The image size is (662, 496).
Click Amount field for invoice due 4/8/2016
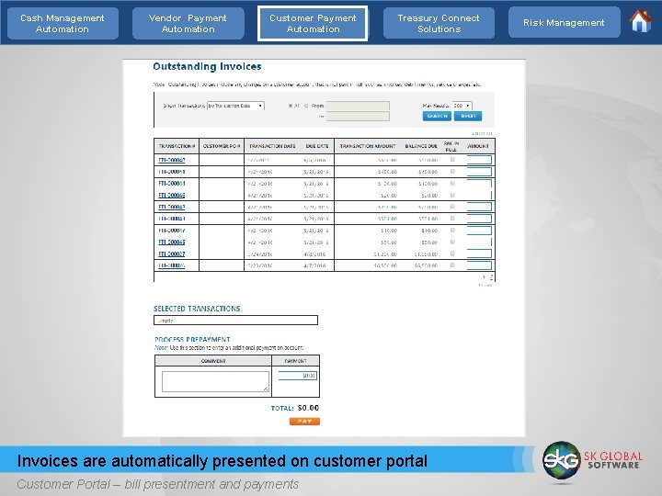click(479, 254)
